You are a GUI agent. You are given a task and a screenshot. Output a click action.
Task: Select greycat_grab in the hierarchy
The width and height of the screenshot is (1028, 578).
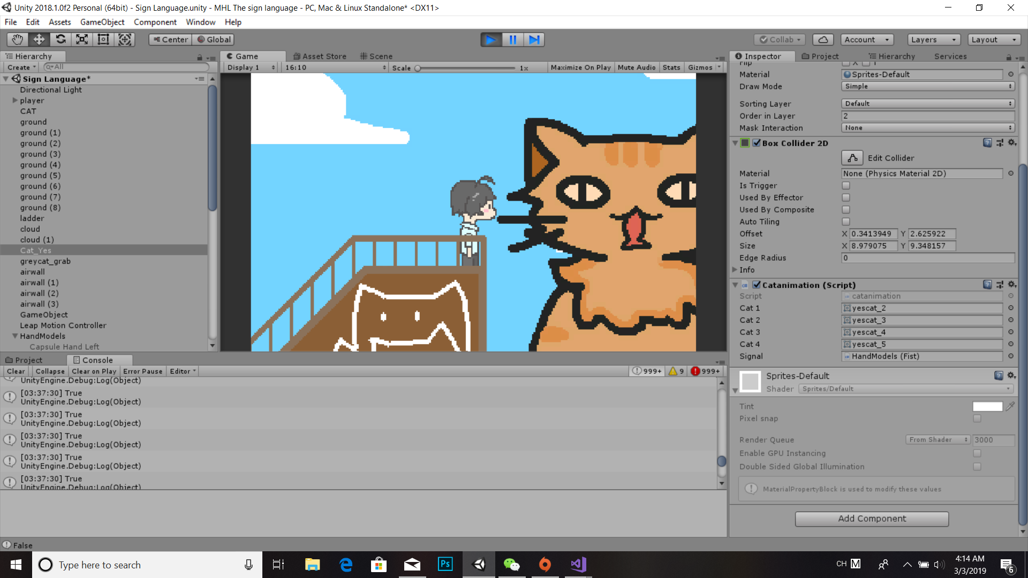[x=45, y=261]
